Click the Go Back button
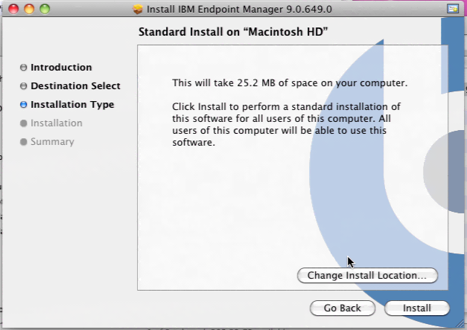 point(343,308)
